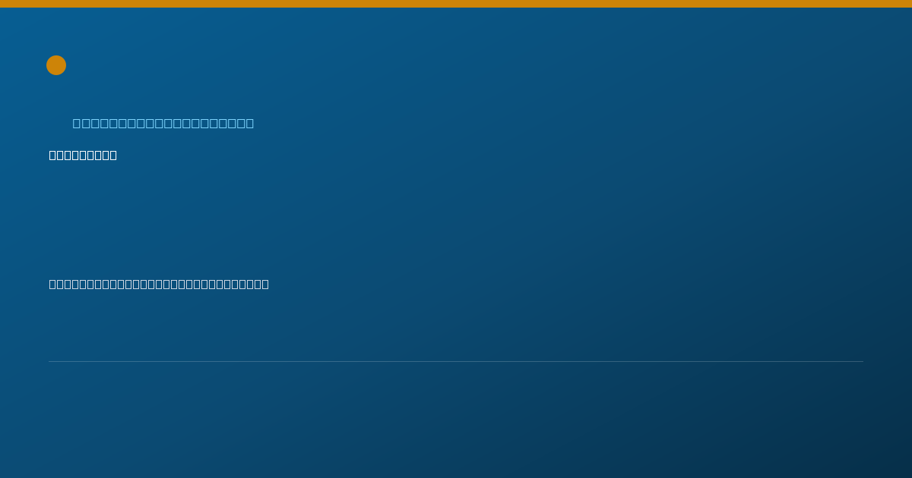
Task: Select the short bold white title line
Action: click(x=83, y=155)
